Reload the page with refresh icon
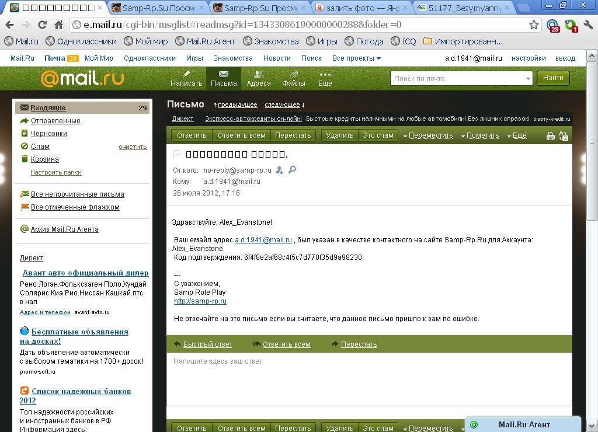Viewport: 598px width, 432px height. click(x=42, y=25)
